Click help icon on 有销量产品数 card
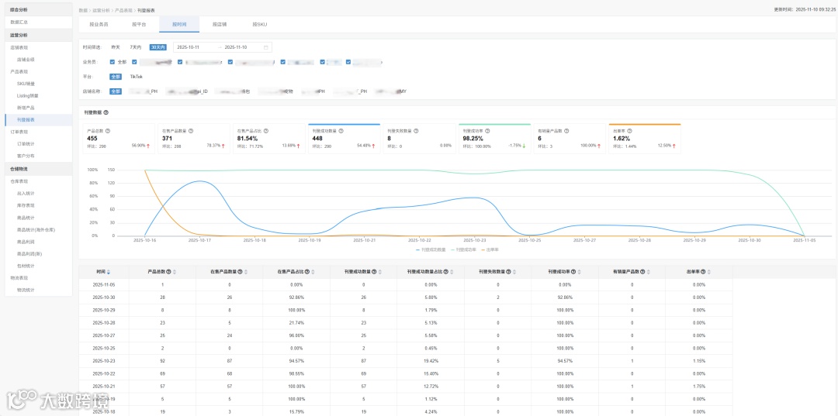Screen dimensions: 838x416 (566, 131)
